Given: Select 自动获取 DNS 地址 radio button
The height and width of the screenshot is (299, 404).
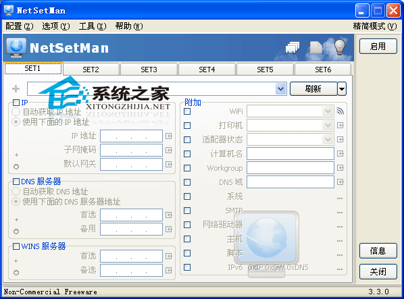Looking at the screenshot, I should click(x=16, y=192).
